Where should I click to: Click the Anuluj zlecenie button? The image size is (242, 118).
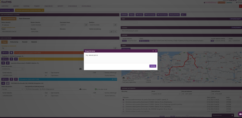(x=174, y=15)
